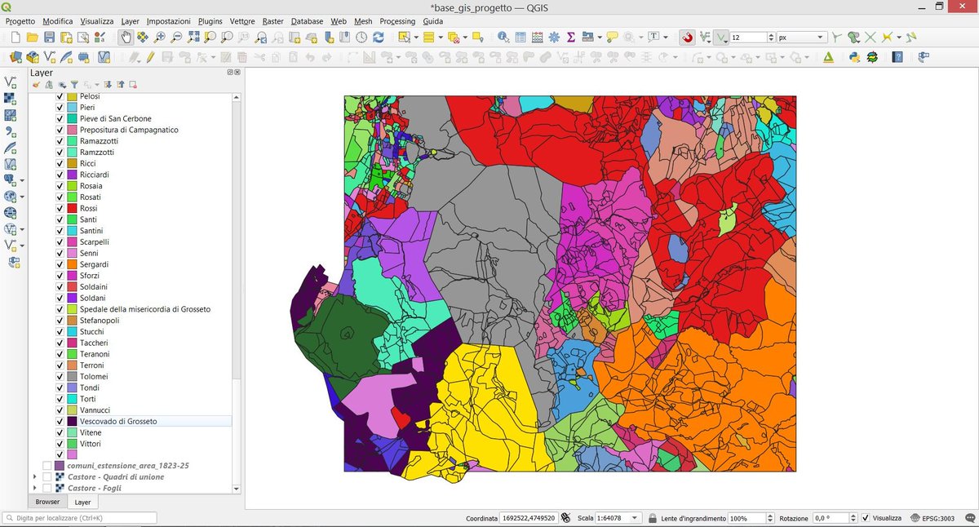979x527 pixels.
Task: Open the Progetto menu
Action: pos(20,20)
